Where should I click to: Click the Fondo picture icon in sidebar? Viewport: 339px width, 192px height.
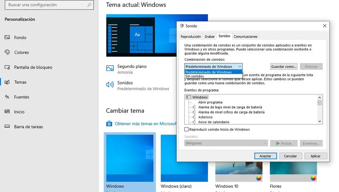point(7,37)
